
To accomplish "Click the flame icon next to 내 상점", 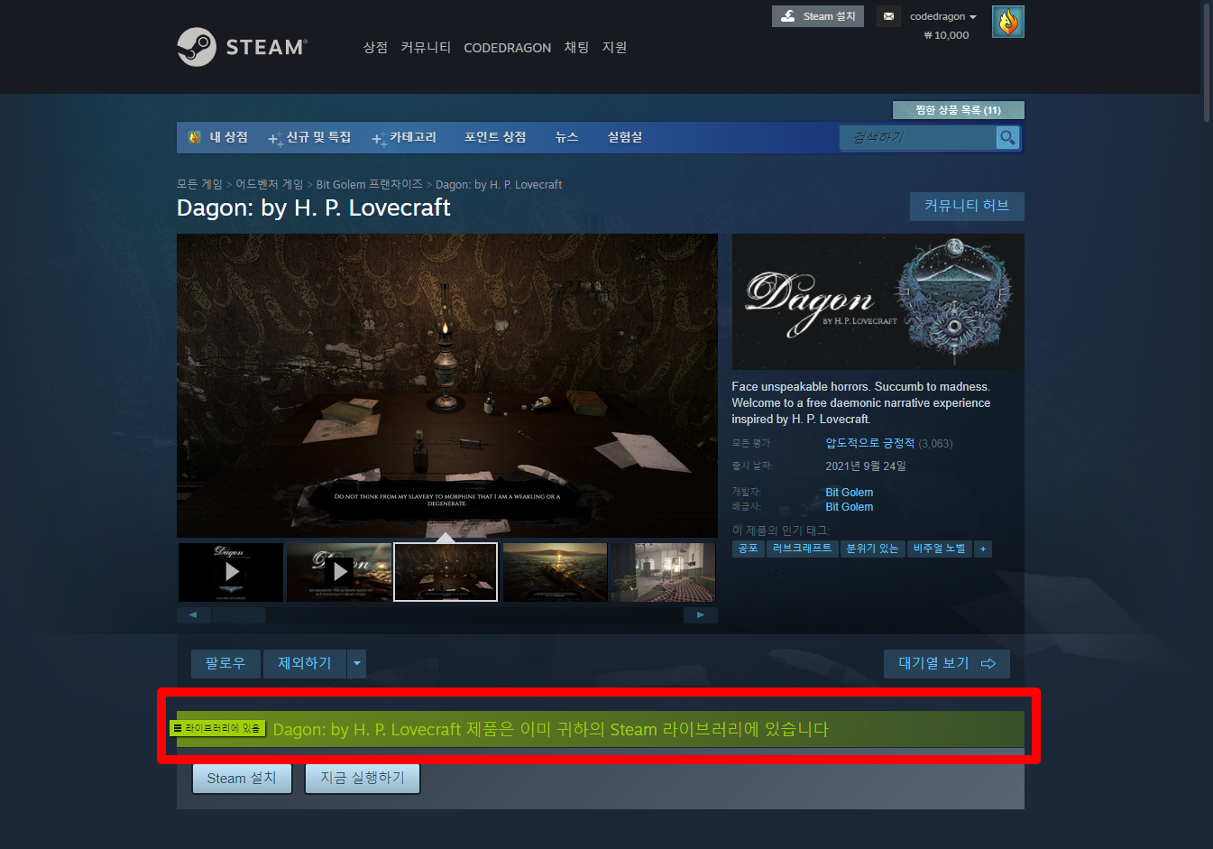I will pos(194,137).
